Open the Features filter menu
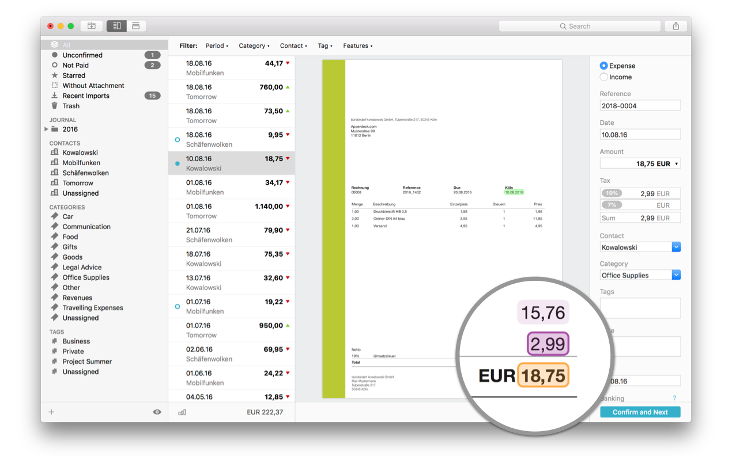 point(357,46)
